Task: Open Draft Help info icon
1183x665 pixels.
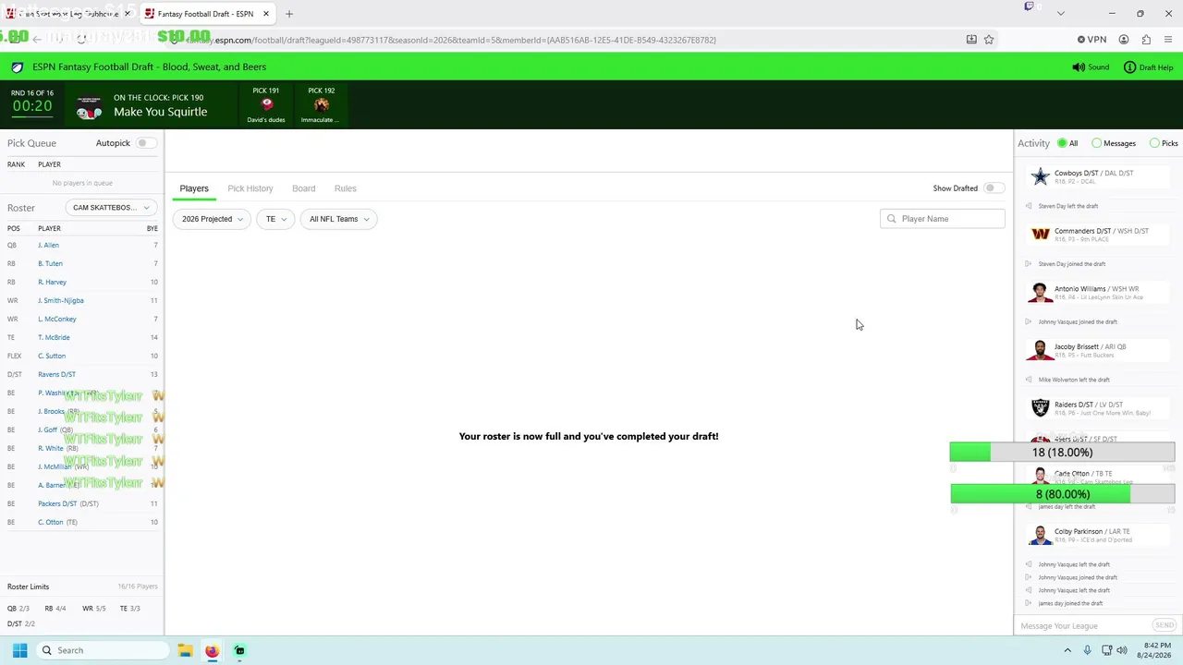Action: tap(1129, 67)
